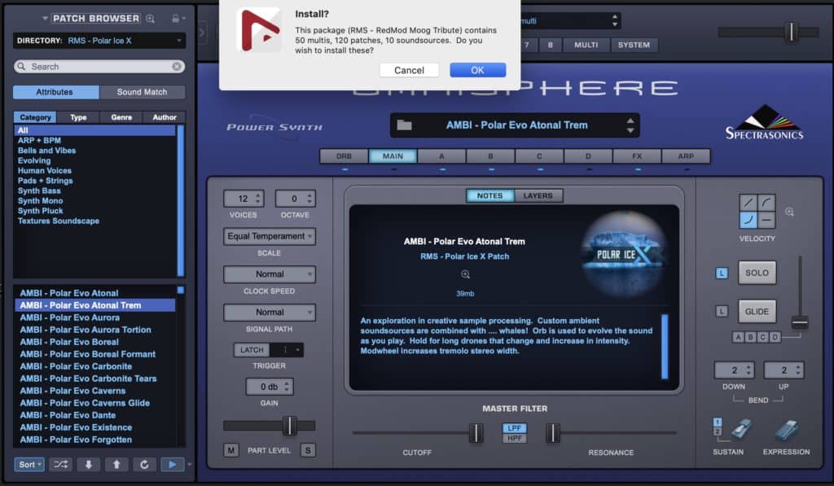The image size is (834, 486).
Task: Adjust the VOICES stepper arrows
Action: pyautogui.click(x=258, y=199)
